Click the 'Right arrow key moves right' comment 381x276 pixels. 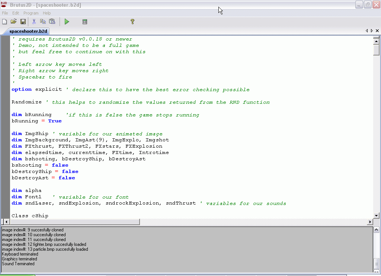click(x=61, y=70)
